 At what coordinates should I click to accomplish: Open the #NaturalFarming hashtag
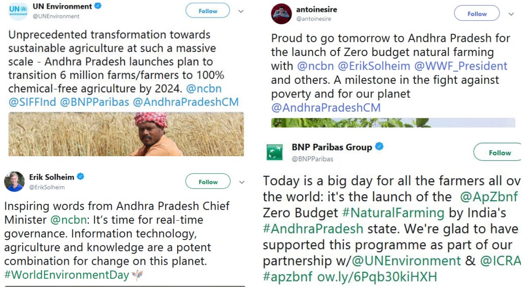tap(393, 213)
